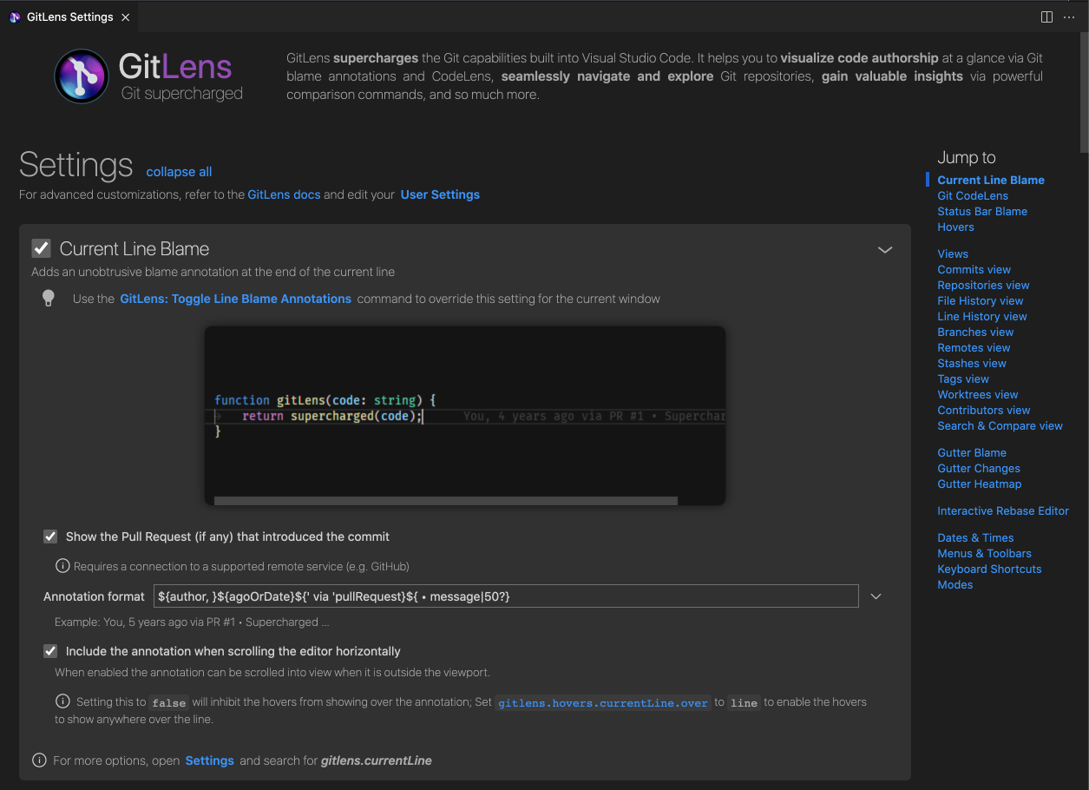Click inside the Annotation format input field
The image size is (1089, 790).
pos(508,596)
